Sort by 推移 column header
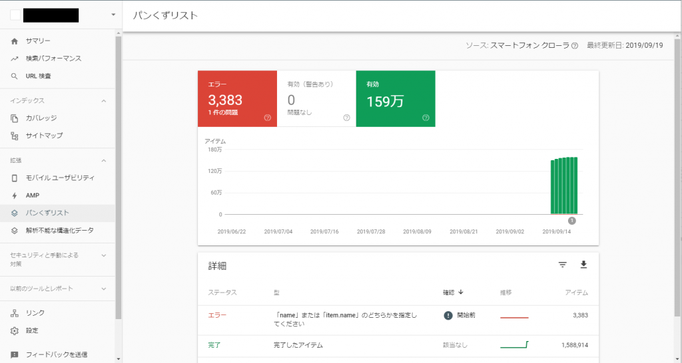Screen dimensions: 682x363 pyautogui.click(x=506, y=293)
